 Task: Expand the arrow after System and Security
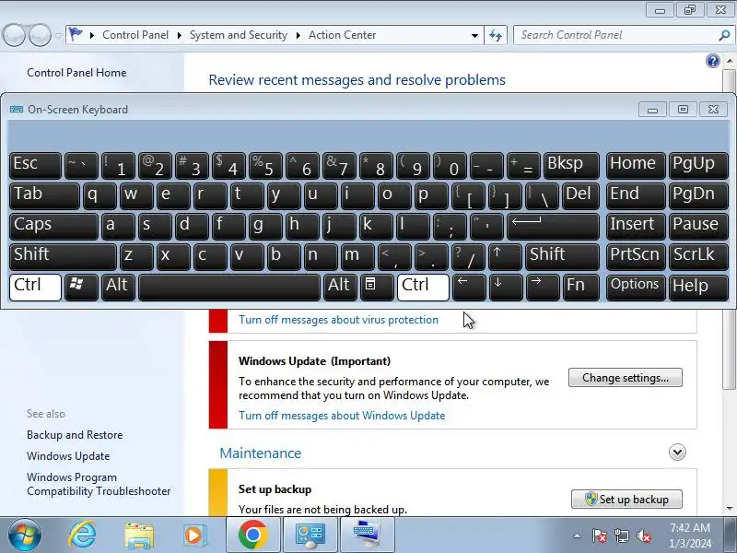(x=298, y=35)
